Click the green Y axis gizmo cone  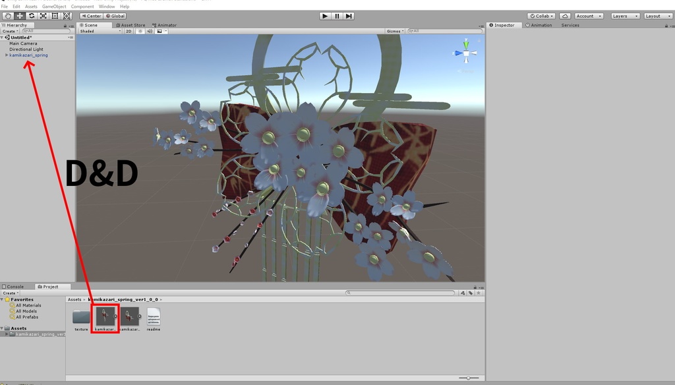(x=466, y=44)
